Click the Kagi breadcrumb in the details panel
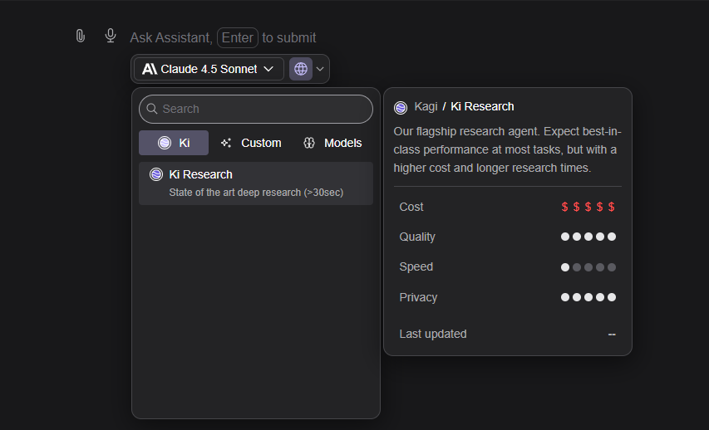The image size is (709, 430). (426, 106)
